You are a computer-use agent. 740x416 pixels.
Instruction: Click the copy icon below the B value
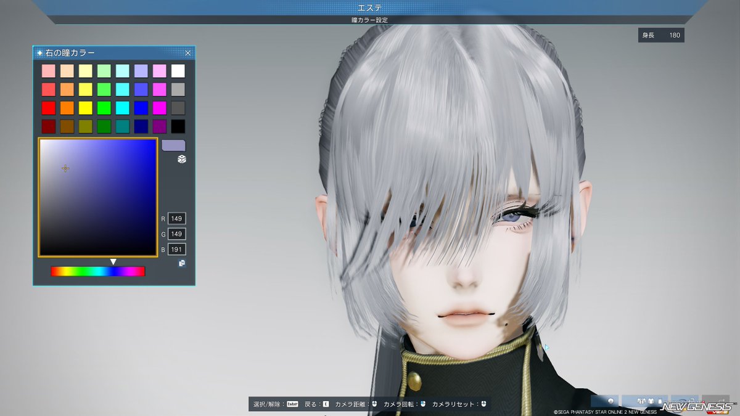182,263
